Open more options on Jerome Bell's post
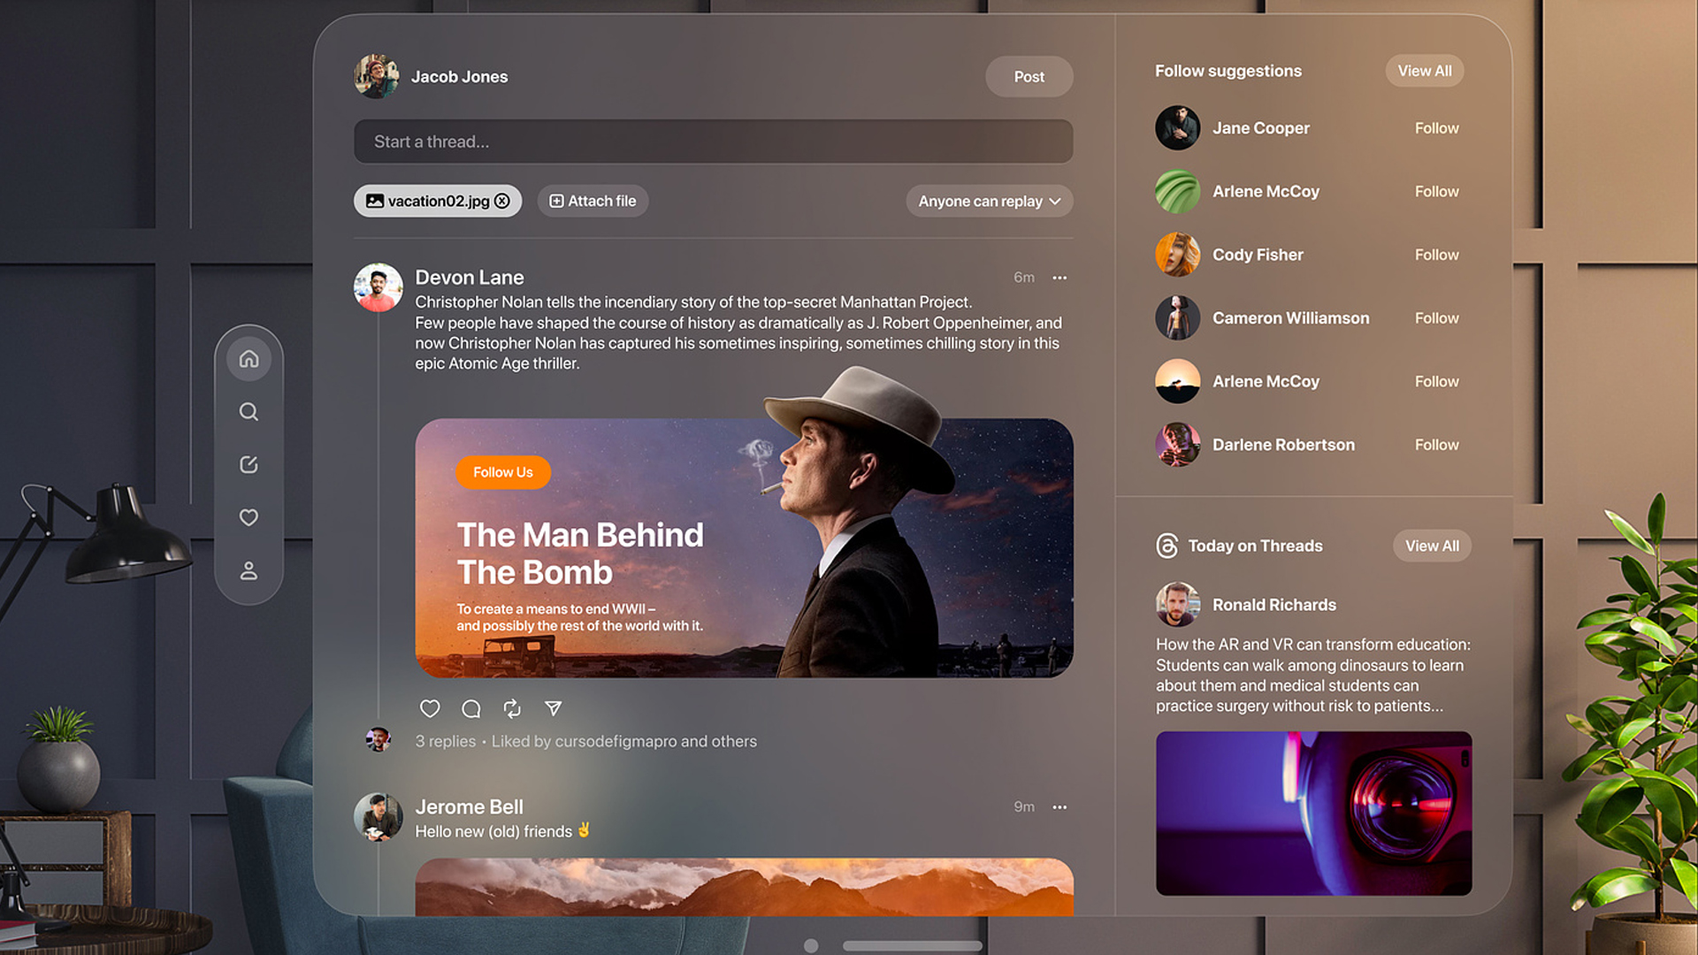Viewport: 1698px width, 955px height. (x=1059, y=807)
